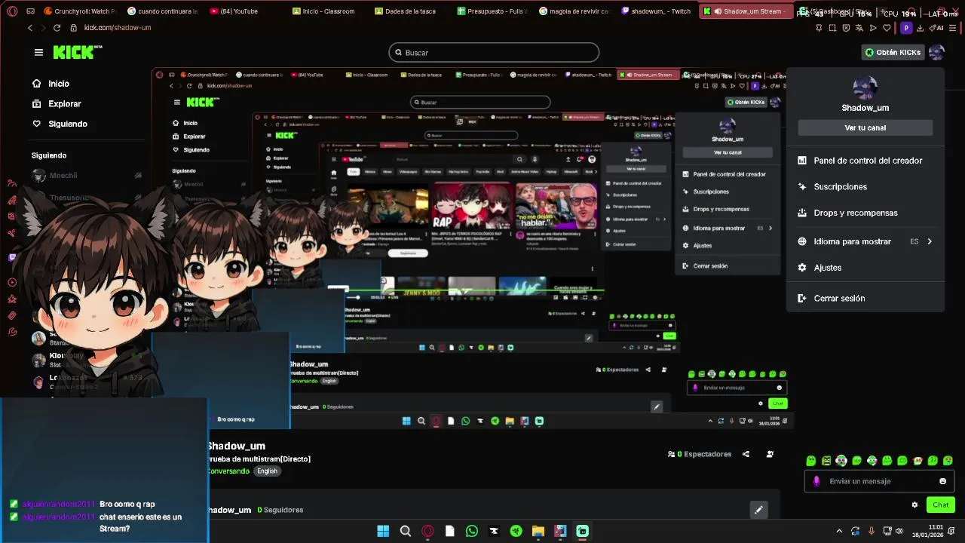Click the Cerrar sesión logout icon

pos(801,298)
